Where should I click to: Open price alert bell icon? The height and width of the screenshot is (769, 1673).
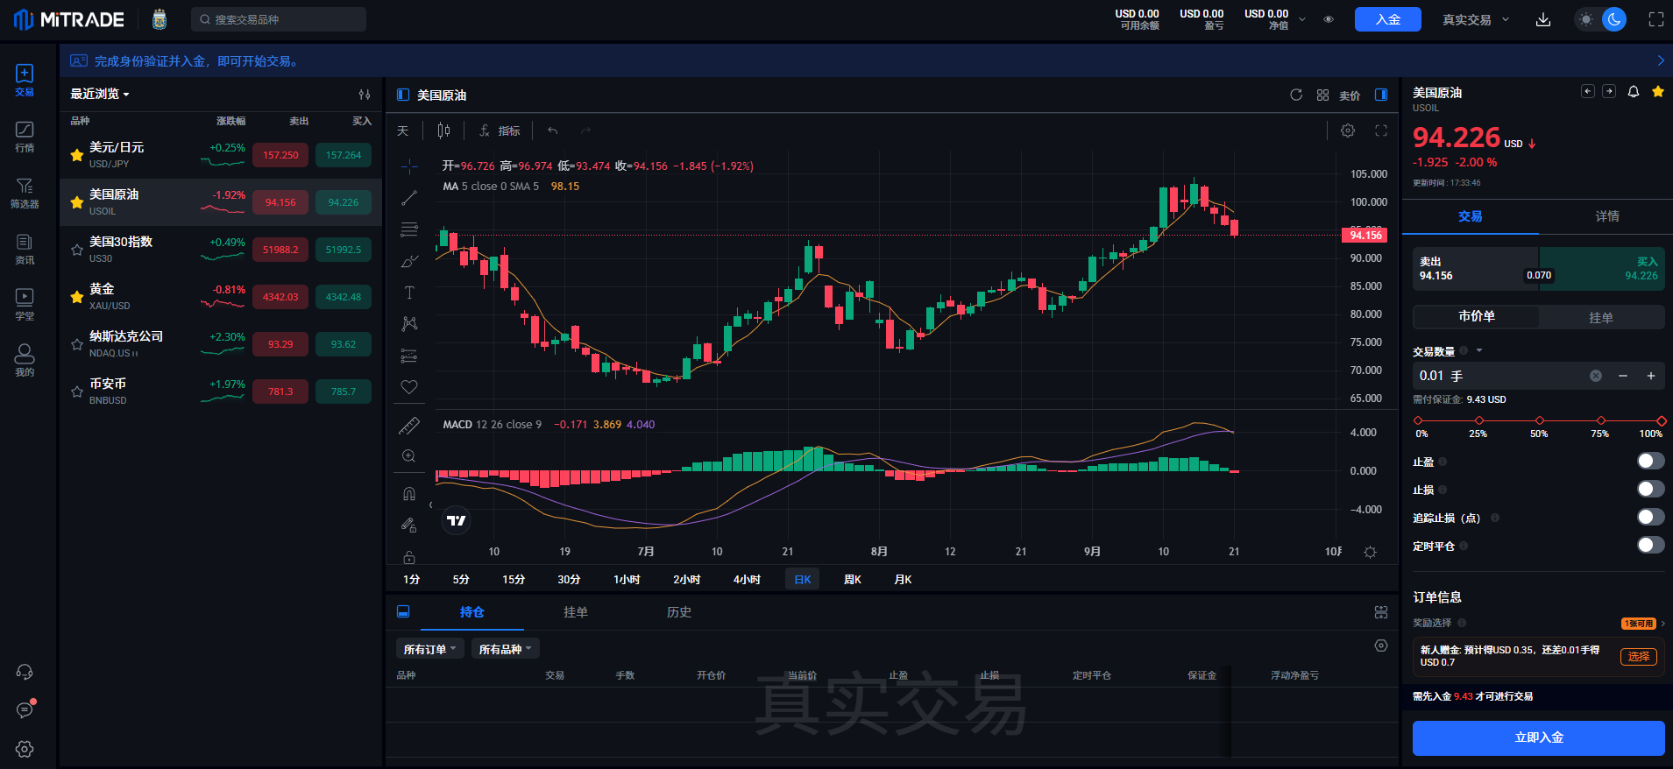(x=1634, y=92)
